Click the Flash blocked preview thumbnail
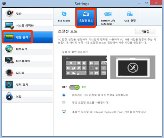The width and height of the screenshot is (164, 138). pos(133,67)
